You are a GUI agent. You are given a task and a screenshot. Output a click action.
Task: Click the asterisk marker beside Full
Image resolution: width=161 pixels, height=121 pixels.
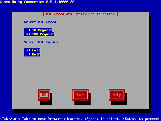click(x=27, y=50)
